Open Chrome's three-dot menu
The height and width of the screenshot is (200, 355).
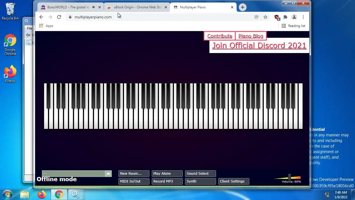pos(303,17)
